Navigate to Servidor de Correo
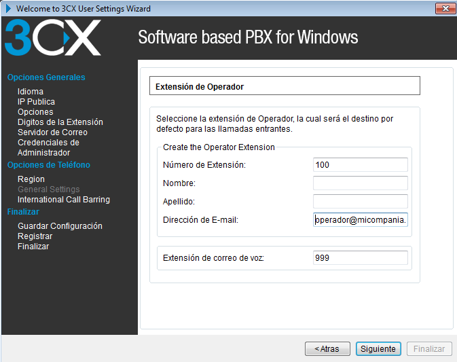Image resolution: width=457 pixels, height=362 pixels. [52, 132]
